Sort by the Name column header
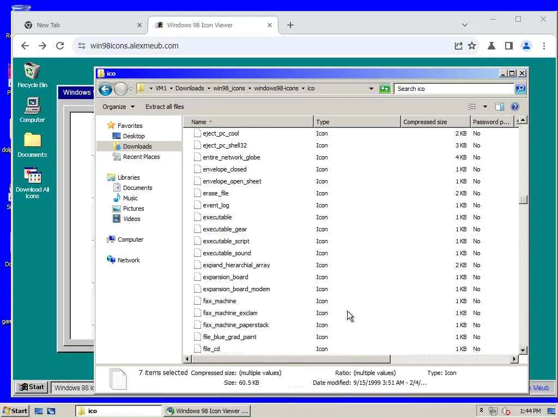The width and height of the screenshot is (558, 418). coord(248,122)
